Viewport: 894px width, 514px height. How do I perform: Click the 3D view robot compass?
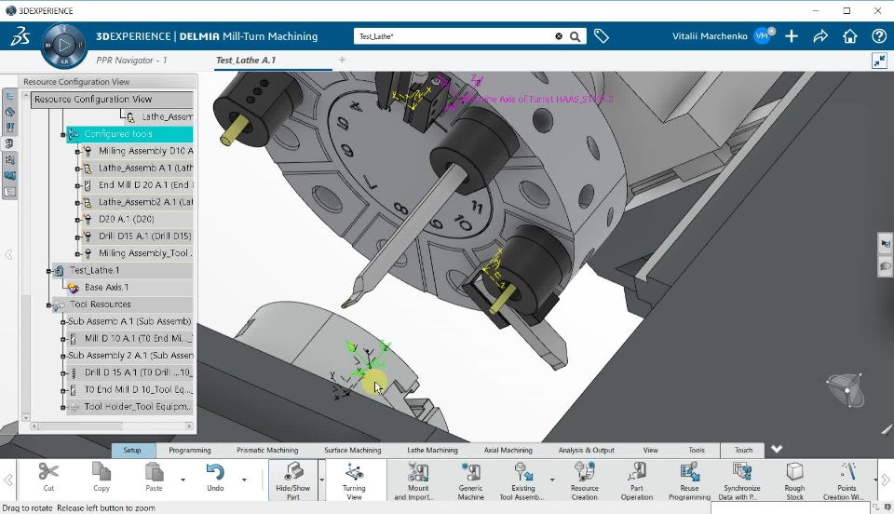tap(846, 390)
